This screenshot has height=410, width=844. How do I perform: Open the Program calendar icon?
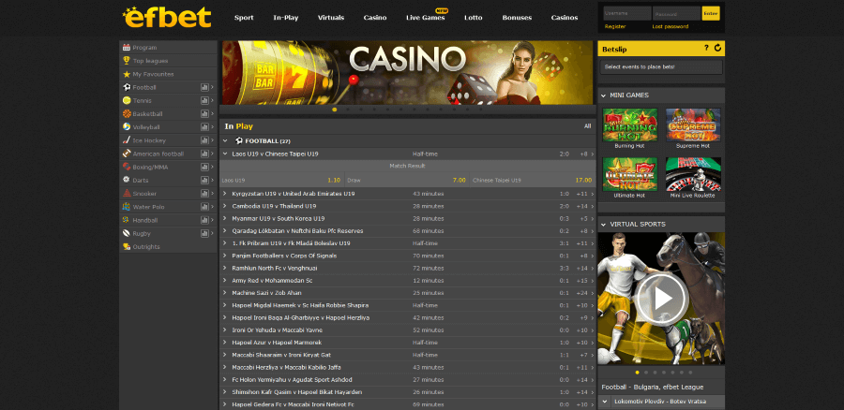click(x=127, y=48)
